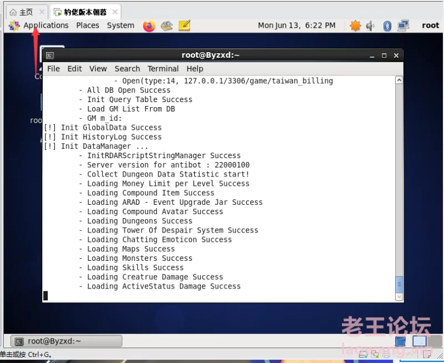The image size is (444, 363).
Task: Open the Terminal menu item
Action: click(163, 69)
